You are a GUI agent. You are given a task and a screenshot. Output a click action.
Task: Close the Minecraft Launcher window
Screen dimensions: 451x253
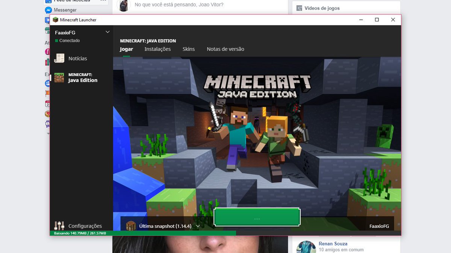click(393, 20)
